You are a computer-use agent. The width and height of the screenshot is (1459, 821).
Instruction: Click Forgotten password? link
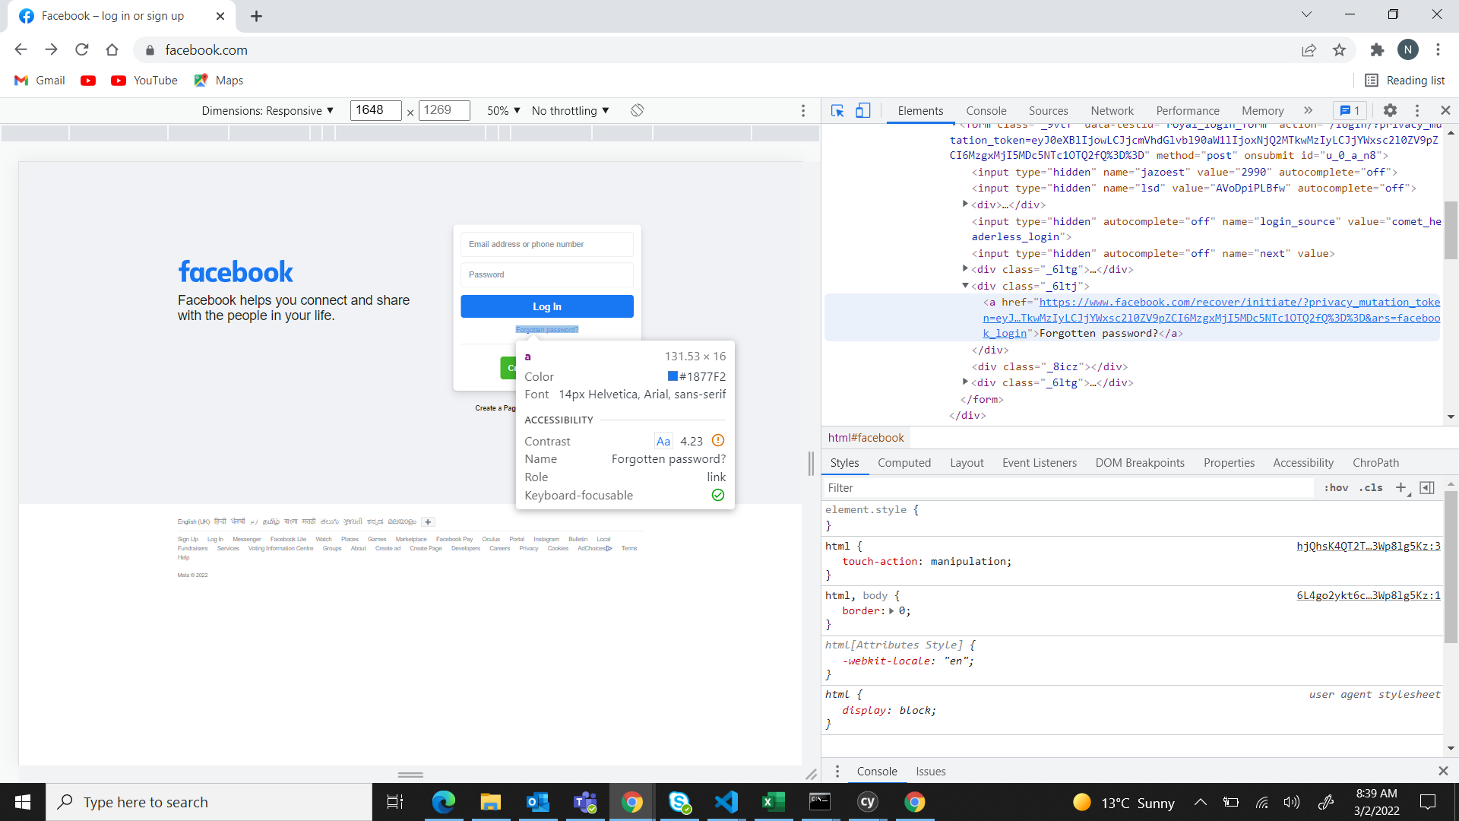[x=546, y=329]
